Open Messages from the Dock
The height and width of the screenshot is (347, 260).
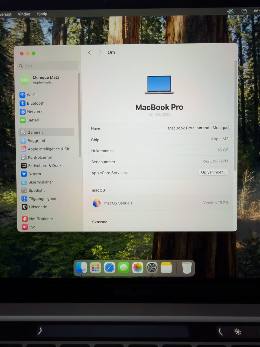click(x=124, y=268)
